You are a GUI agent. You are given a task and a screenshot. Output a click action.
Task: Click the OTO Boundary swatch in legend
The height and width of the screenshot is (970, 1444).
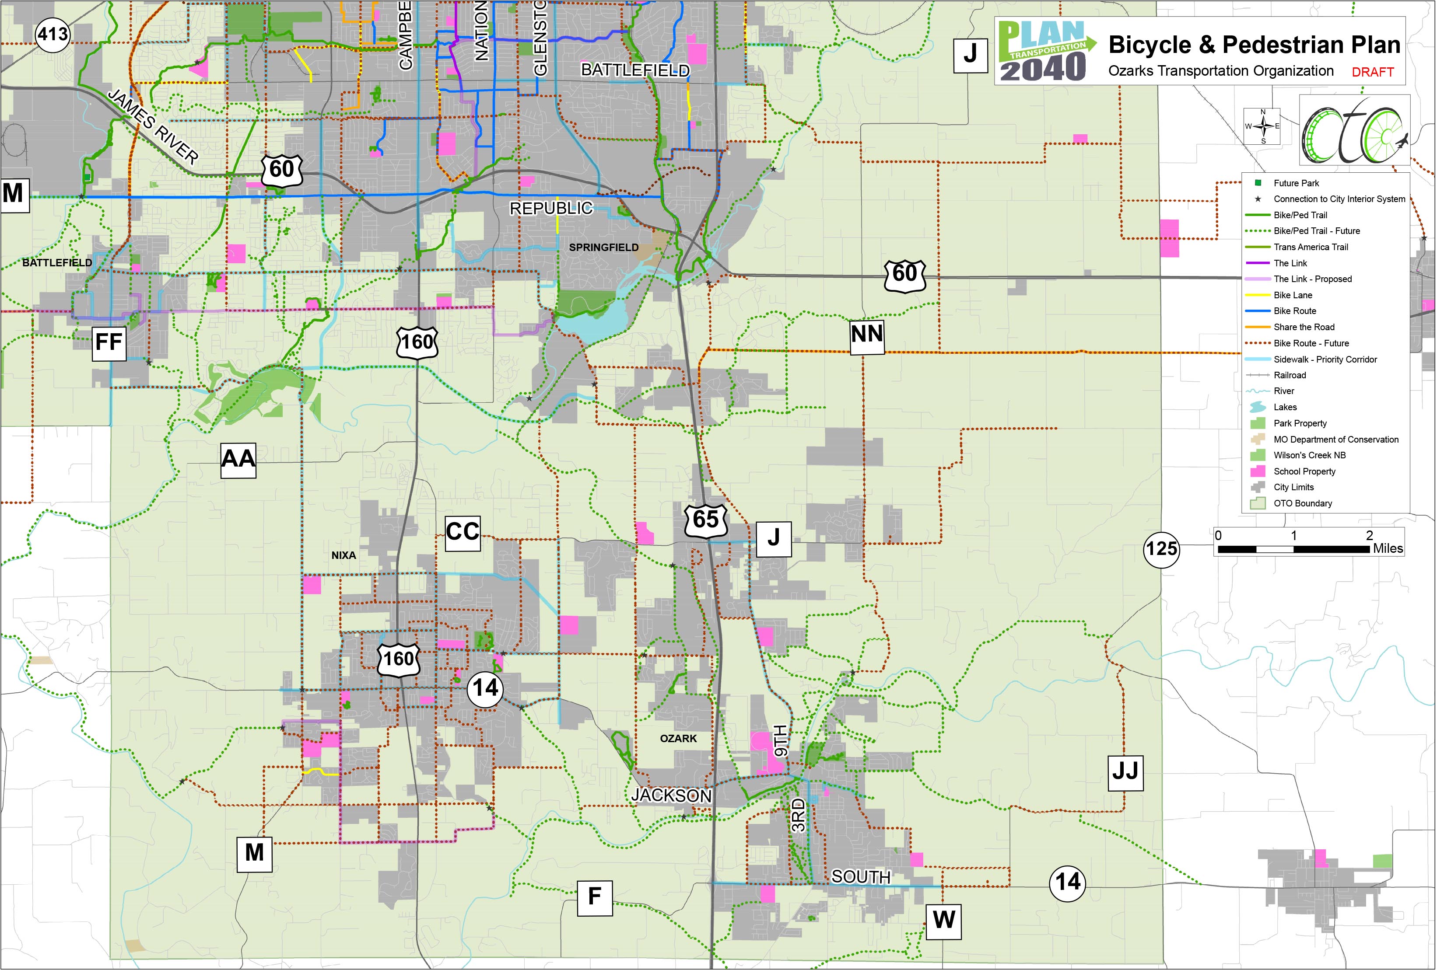tap(1257, 503)
